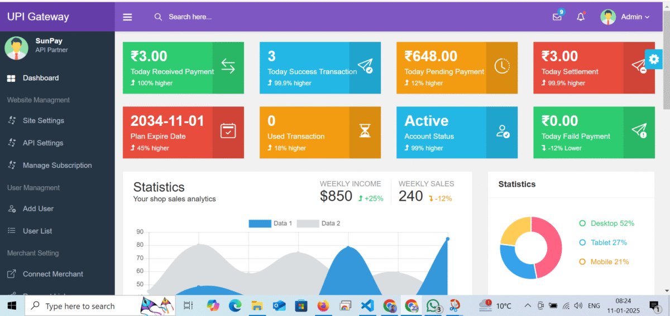Click the User List list icon

coord(11,231)
